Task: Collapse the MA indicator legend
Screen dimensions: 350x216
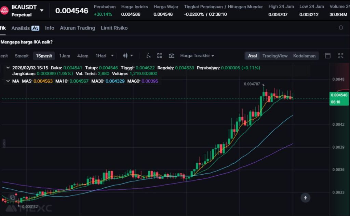Action: pos(8,81)
